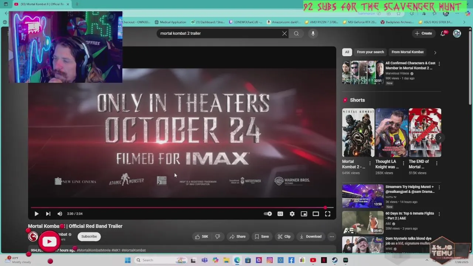Open Instagram from the taskbar

coord(269,260)
